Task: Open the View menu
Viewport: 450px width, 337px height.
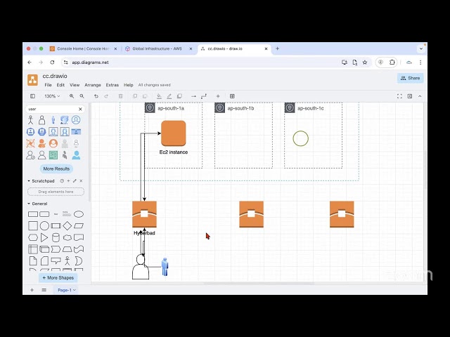Action: [75, 85]
